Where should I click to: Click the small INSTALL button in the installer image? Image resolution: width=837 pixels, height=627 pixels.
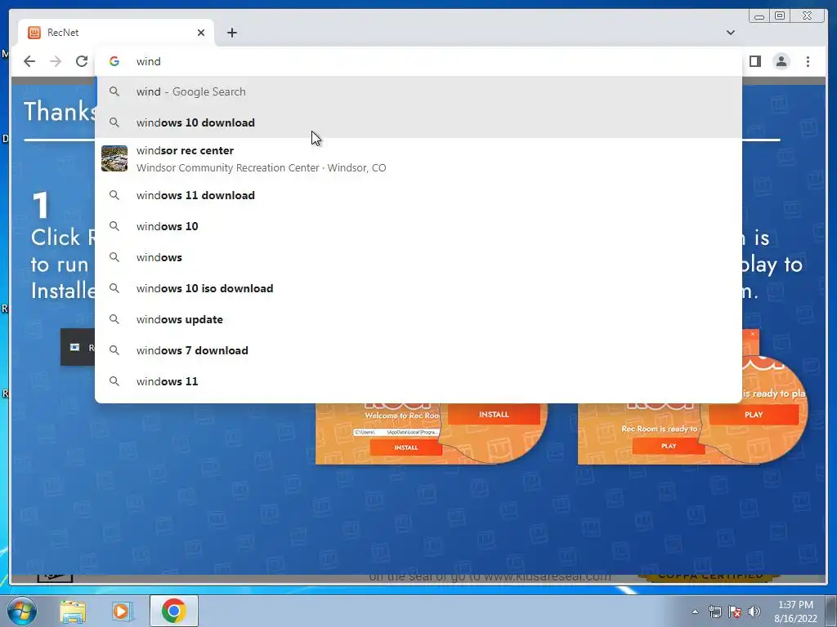coord(405,447)
